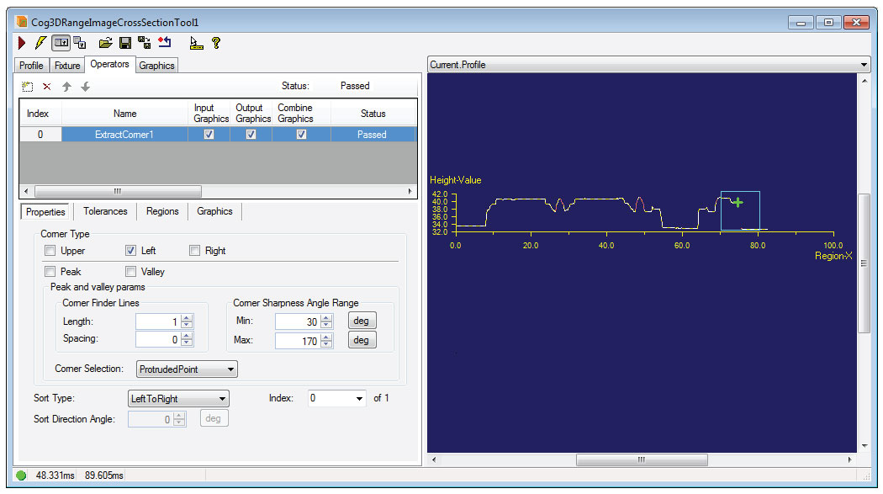
Task: Enable continuous run with the lightning icon
Action: (x=39, y=43)
